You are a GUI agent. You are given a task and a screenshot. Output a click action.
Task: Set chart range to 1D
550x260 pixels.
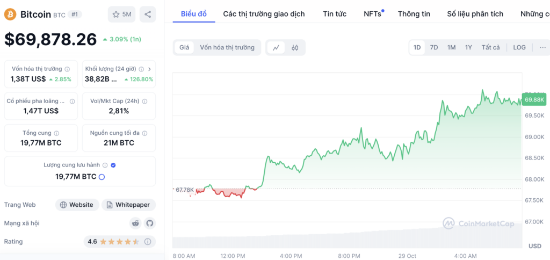tap(417, 47)
